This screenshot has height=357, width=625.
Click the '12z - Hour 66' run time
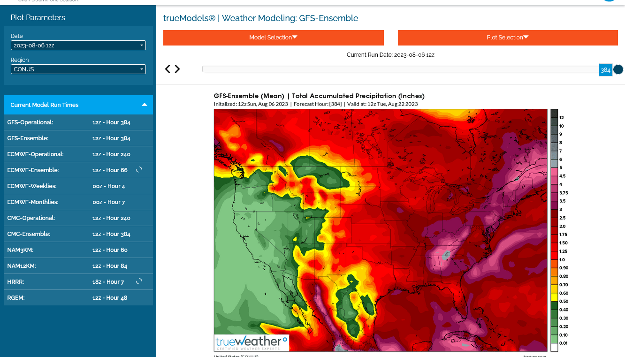(110, 170)
